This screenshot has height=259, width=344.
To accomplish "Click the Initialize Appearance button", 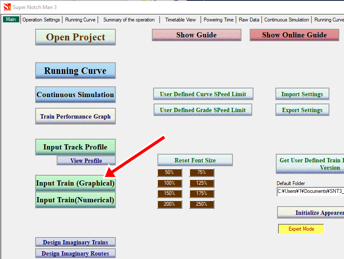I will click(x=311, y=213).
